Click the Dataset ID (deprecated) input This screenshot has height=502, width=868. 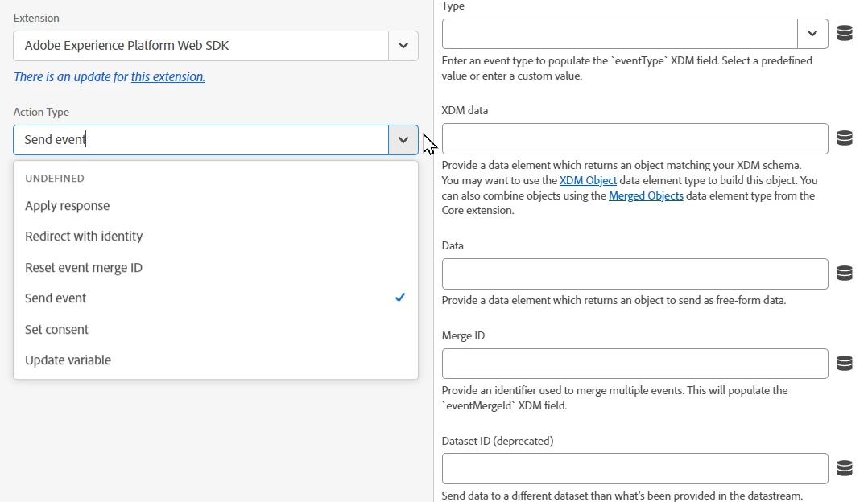tap(635, 469)
